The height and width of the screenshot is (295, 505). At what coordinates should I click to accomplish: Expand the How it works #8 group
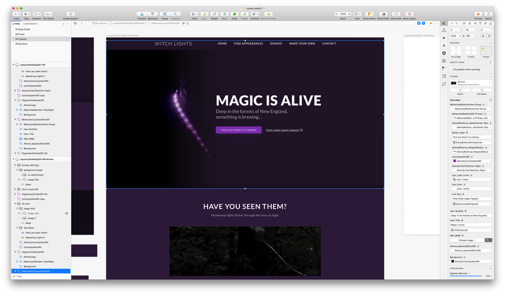[16, 190]
